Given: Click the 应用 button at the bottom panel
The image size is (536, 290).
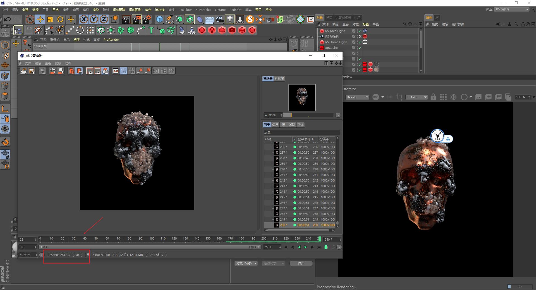Looking at the screenshot, I should 301,263.
